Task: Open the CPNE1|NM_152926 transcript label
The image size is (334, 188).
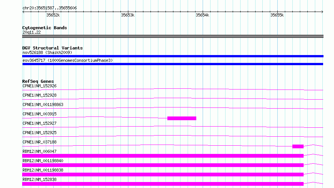Action: coord(39,86)
